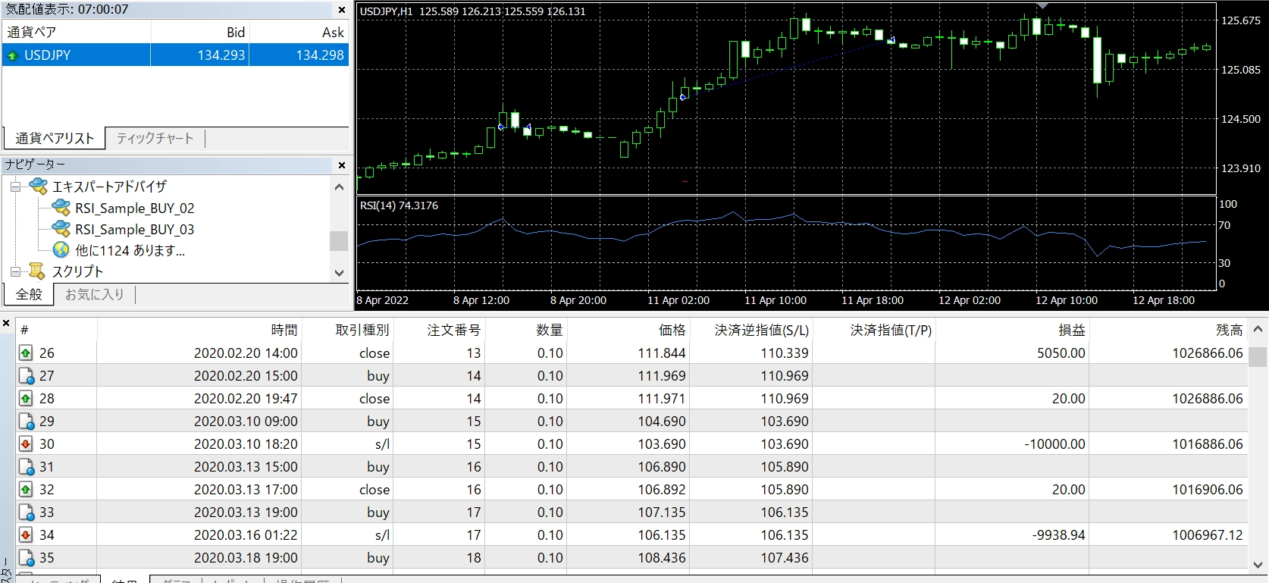Click the エキスパートアドバイザ folder icon
The width and height of the screenshot is (1269, 583).
tap(37, 186)
